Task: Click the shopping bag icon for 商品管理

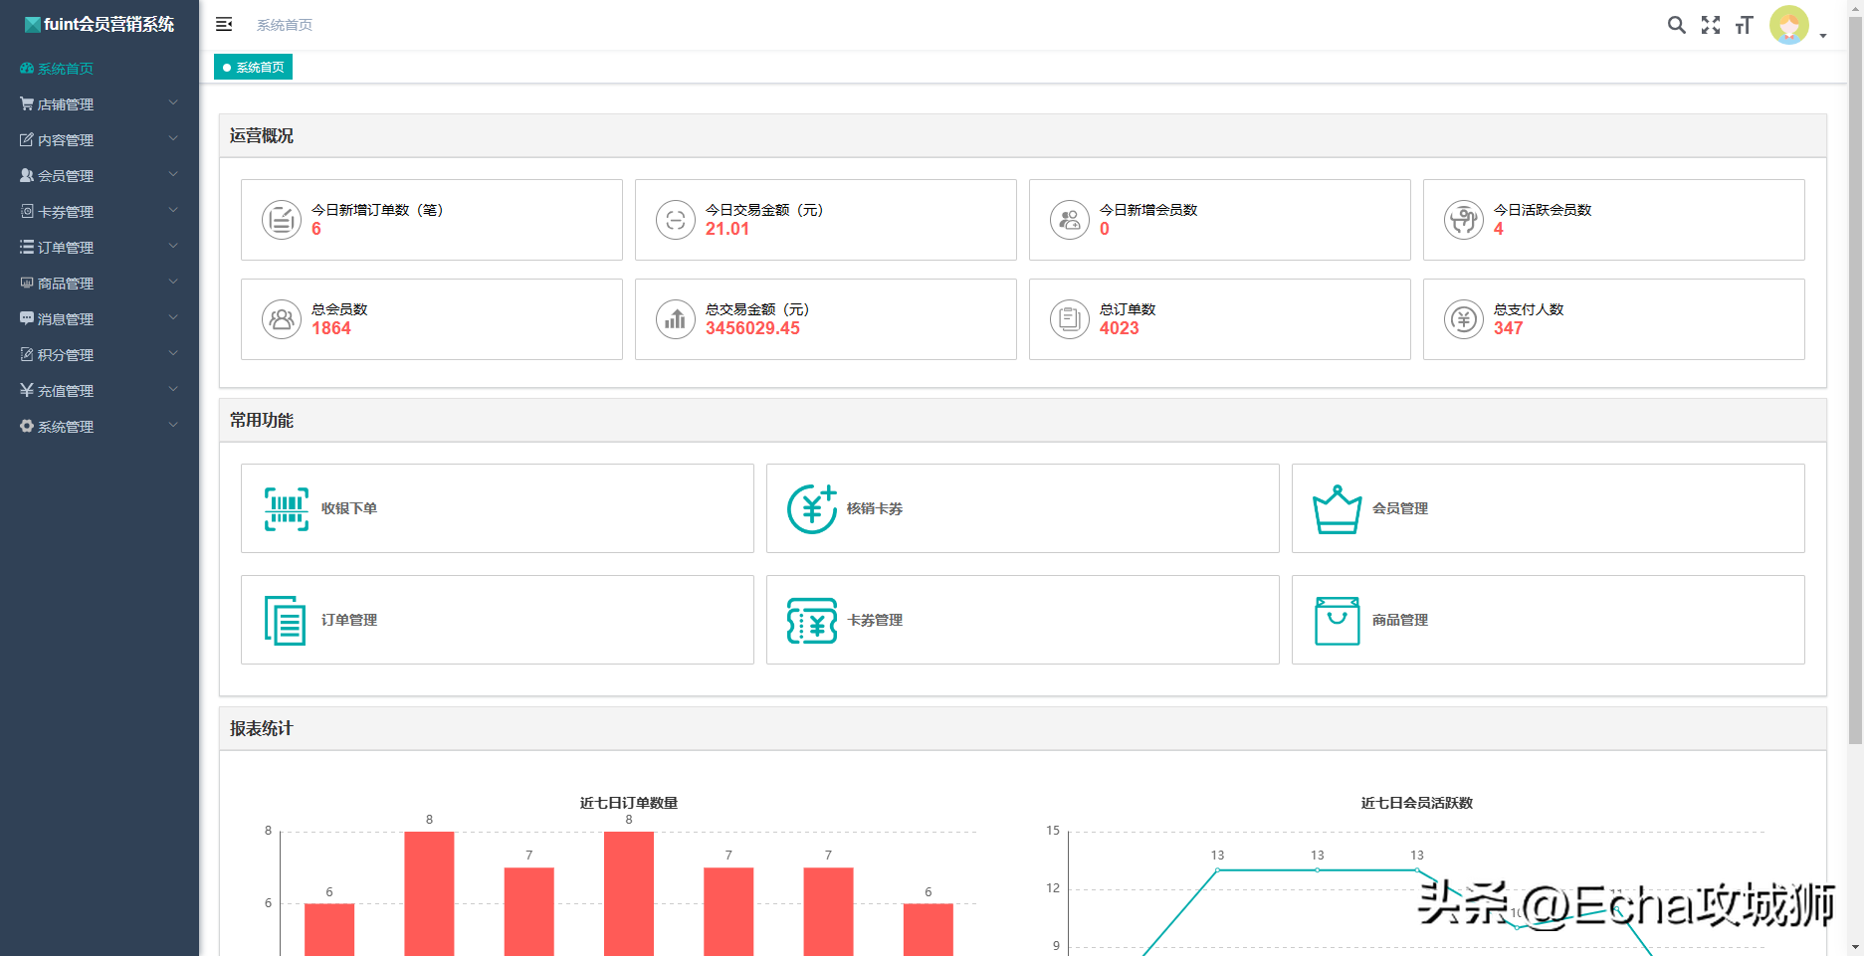Action: pos(1337,621)
